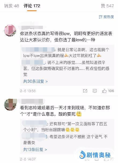The image size is (118, 163).
Task: Click first commenter's blurred username
Action: (32, 27)
